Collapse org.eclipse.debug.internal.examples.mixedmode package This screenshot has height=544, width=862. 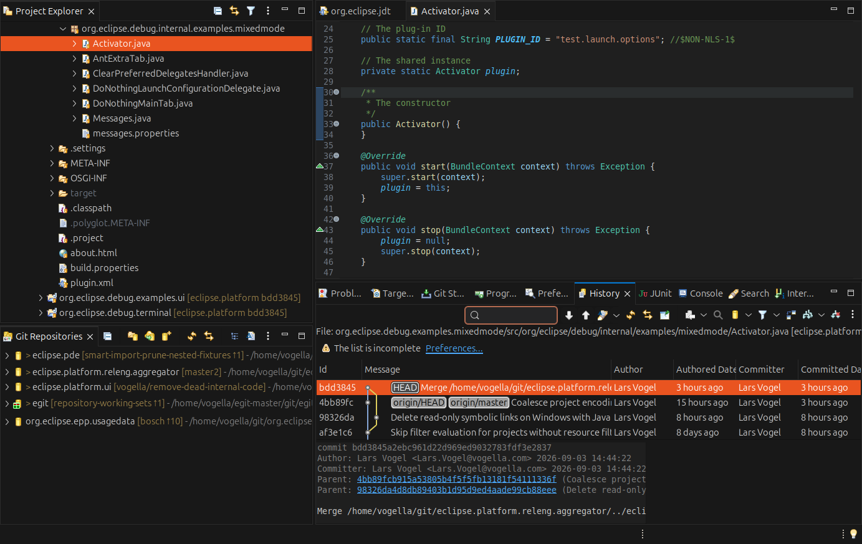63,29
